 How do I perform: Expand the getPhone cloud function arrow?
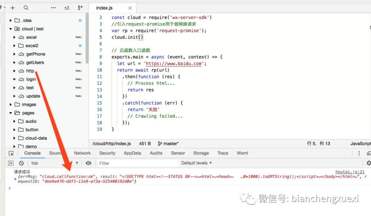[x=14, y=54]
